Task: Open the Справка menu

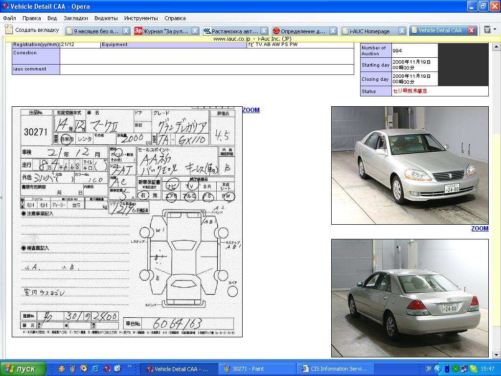Action: pos(175,18)
